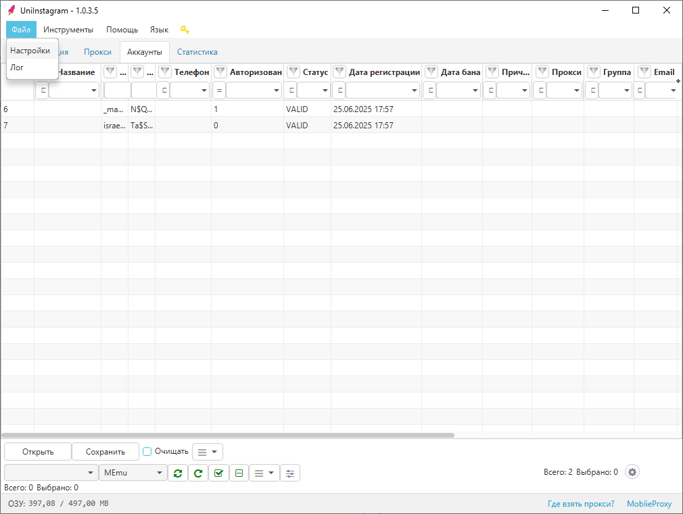Switch to the Аккаунты tab
Screen dimensions: 683x514
(x=144, y=52)
